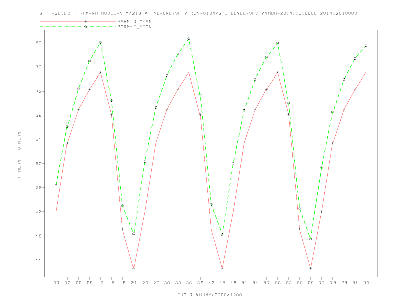Click the red O_MEAN minimum marker at hour 45
The image size is (399, 308).
[222, 268]
